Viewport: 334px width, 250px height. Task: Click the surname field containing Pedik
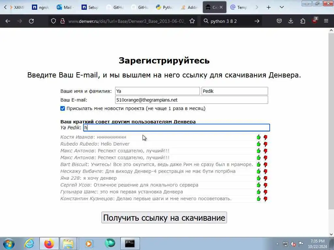[x=235, y=91]
